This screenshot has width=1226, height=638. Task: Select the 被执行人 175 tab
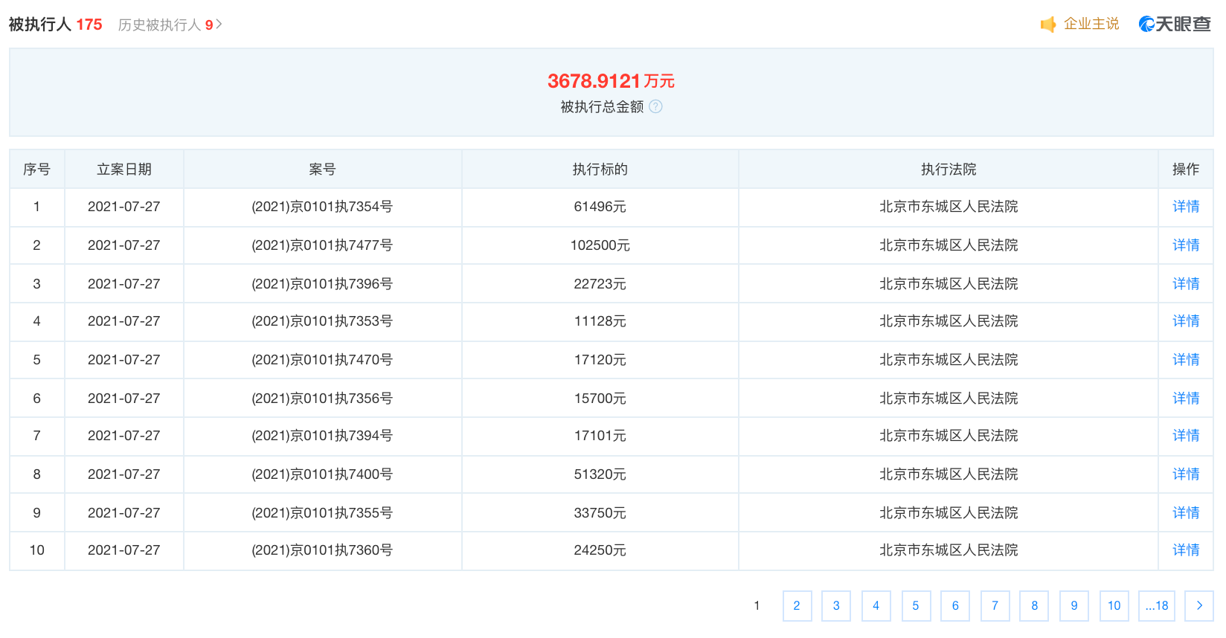point(55,25)
